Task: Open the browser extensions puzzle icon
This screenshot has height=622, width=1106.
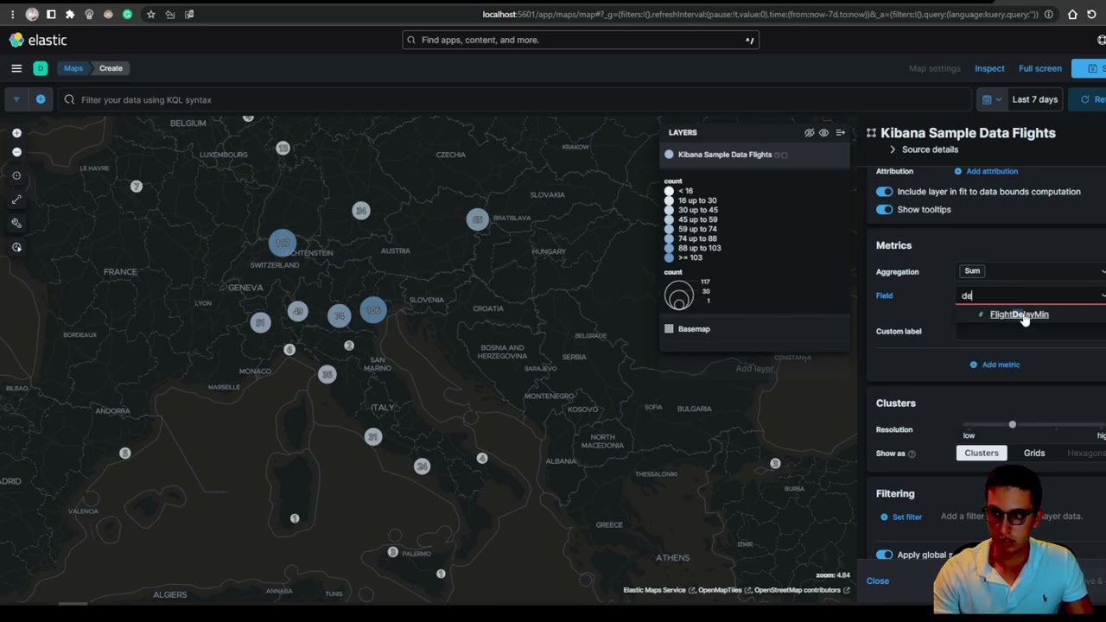Action: [70, 14]
